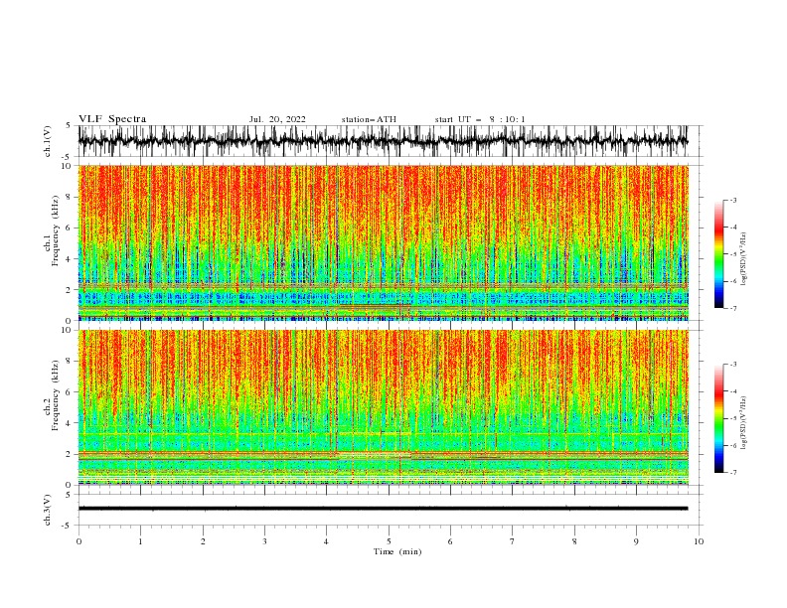Click the "8" kHz tick on ch.1 frequency axis

[70, 197]
